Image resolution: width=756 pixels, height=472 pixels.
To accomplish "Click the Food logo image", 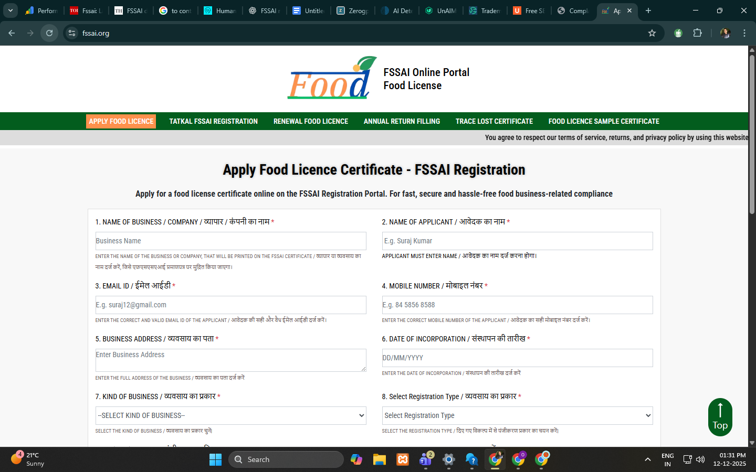I will coord(332,79).
